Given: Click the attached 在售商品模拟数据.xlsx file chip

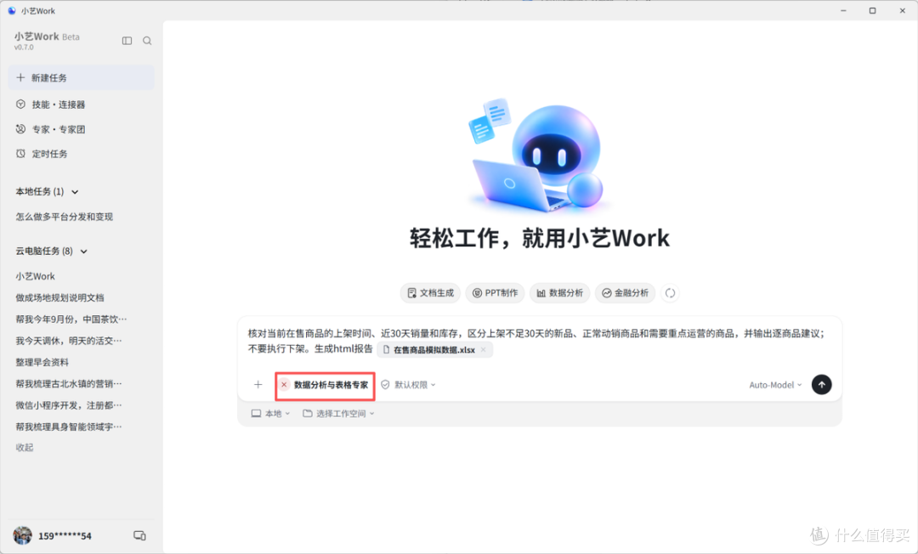Looking at the screenshot, I should click(433, 350).
